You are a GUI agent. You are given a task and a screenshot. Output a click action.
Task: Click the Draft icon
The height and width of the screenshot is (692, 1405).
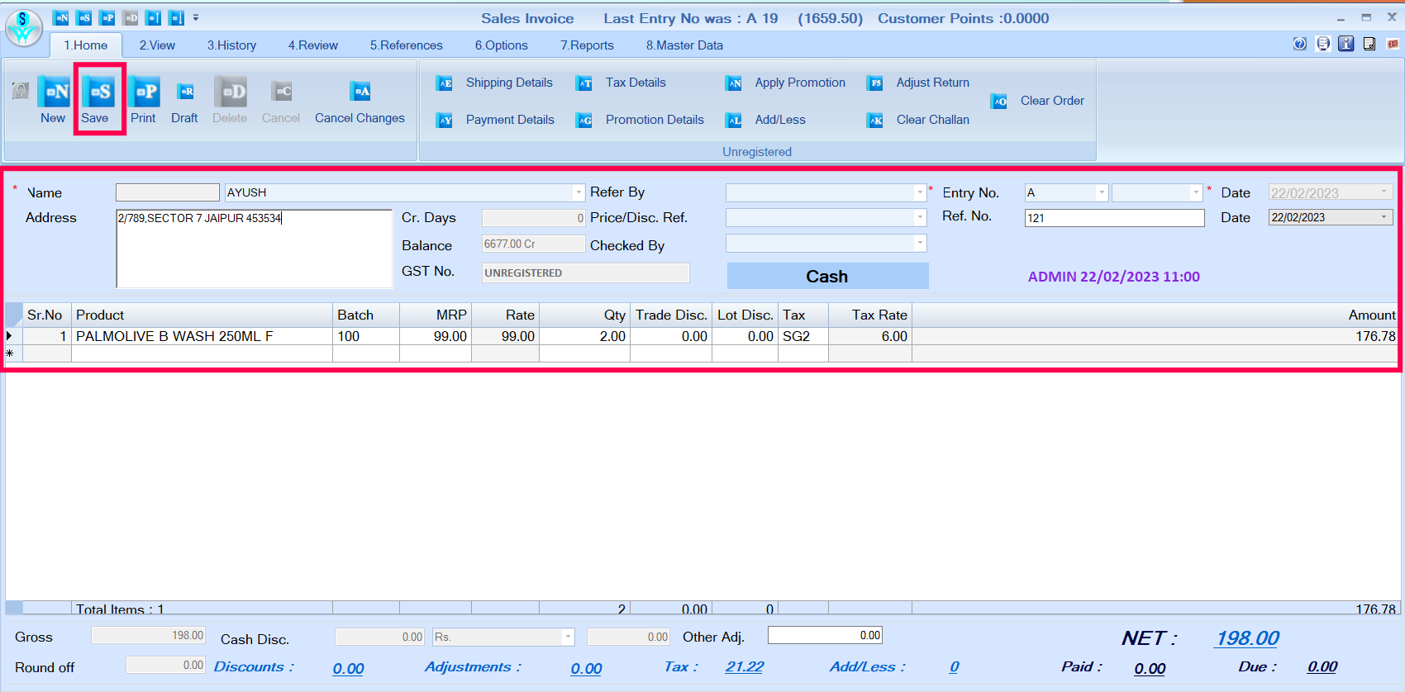point(185,92)
